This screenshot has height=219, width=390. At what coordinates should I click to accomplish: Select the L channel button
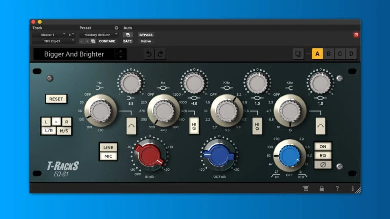(x=46, y=122)
